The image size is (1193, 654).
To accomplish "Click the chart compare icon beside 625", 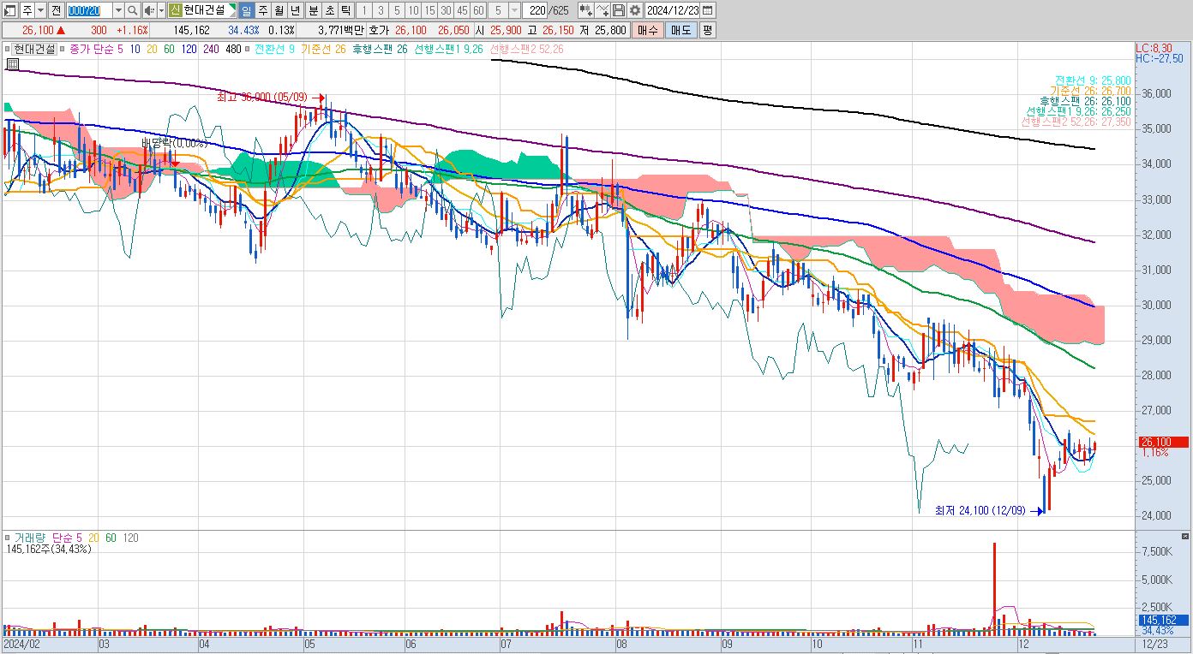I will tap(586, 10).
